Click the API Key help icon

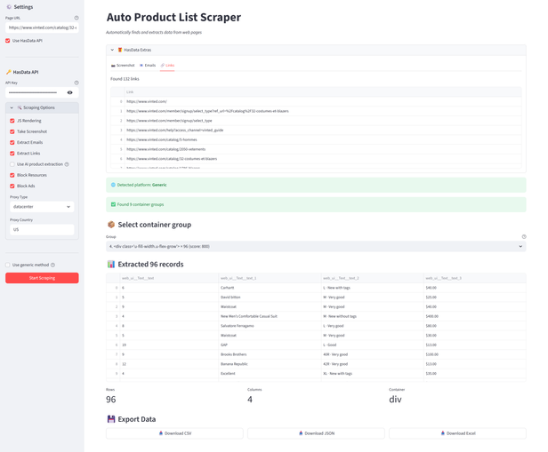77,83
